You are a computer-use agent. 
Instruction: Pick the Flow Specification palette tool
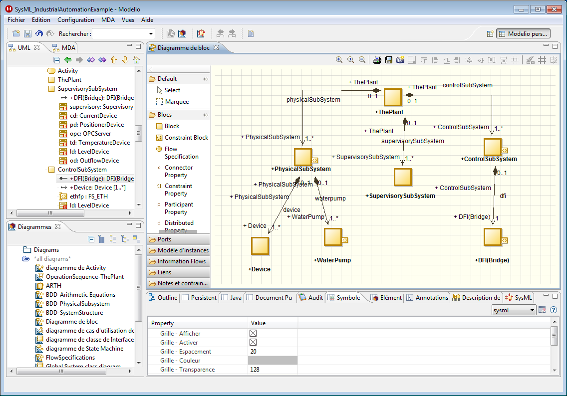click(177, 153)
